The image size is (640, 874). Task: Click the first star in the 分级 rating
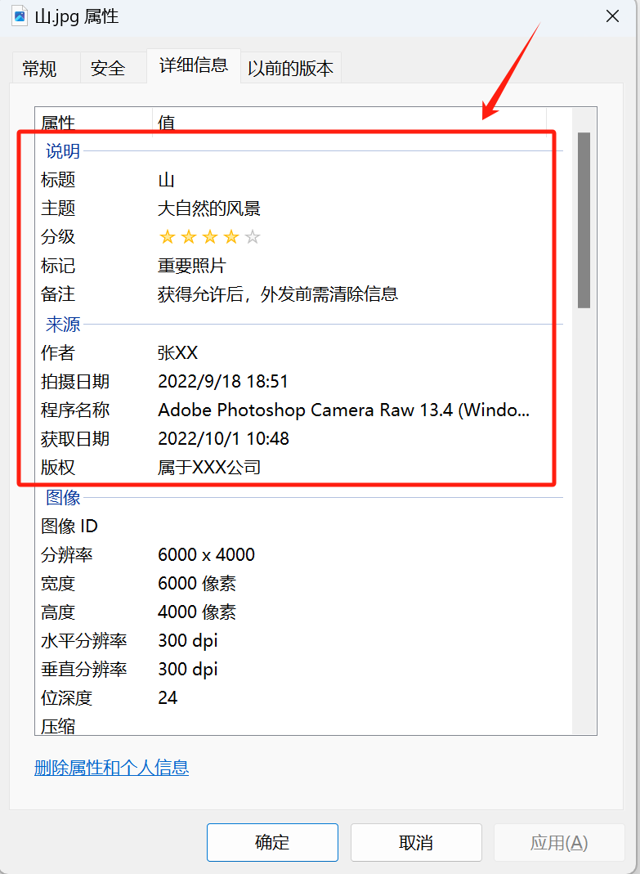pyautogui.click(x=167, y=236)
